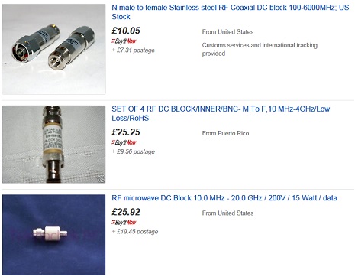
Task: Click the + £9.56 postage text
Action: (134, 151)
